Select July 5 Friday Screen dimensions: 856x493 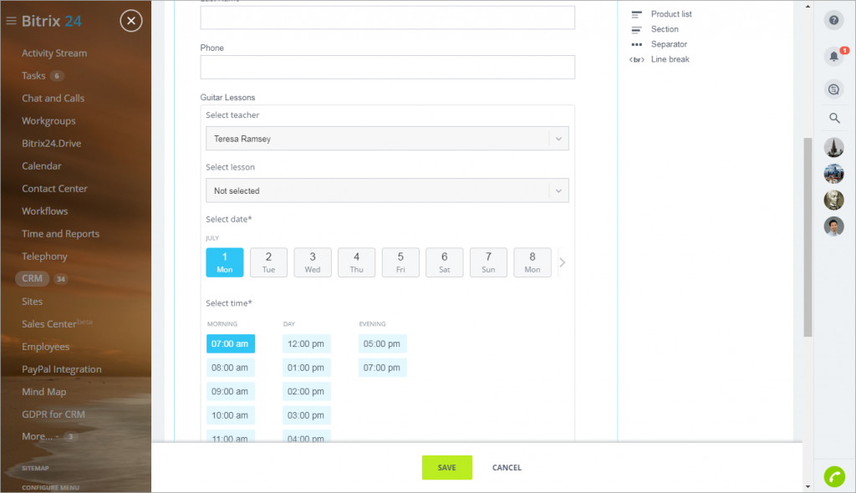(400, 262)
